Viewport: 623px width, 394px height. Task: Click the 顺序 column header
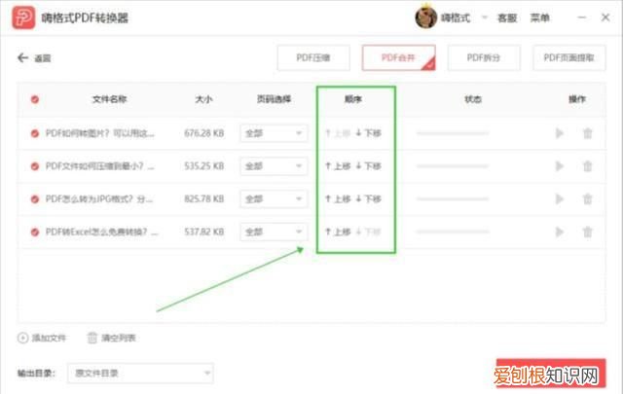(x=353, y=99)
